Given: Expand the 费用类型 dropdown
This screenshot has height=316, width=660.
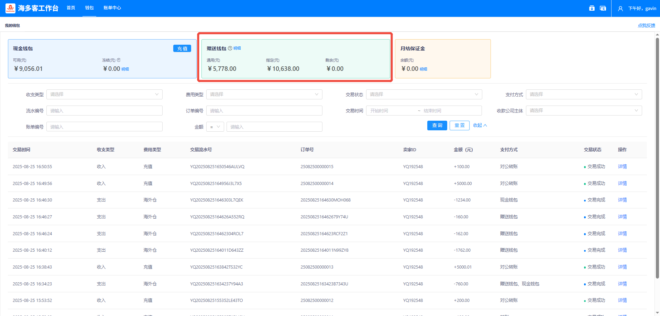Looking at the screenshot, I should pyautogui.click(x=264, y=95).
